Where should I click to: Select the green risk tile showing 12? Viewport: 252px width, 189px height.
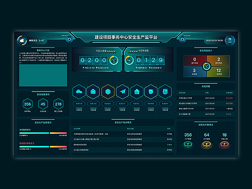click(x=219, y=72)
